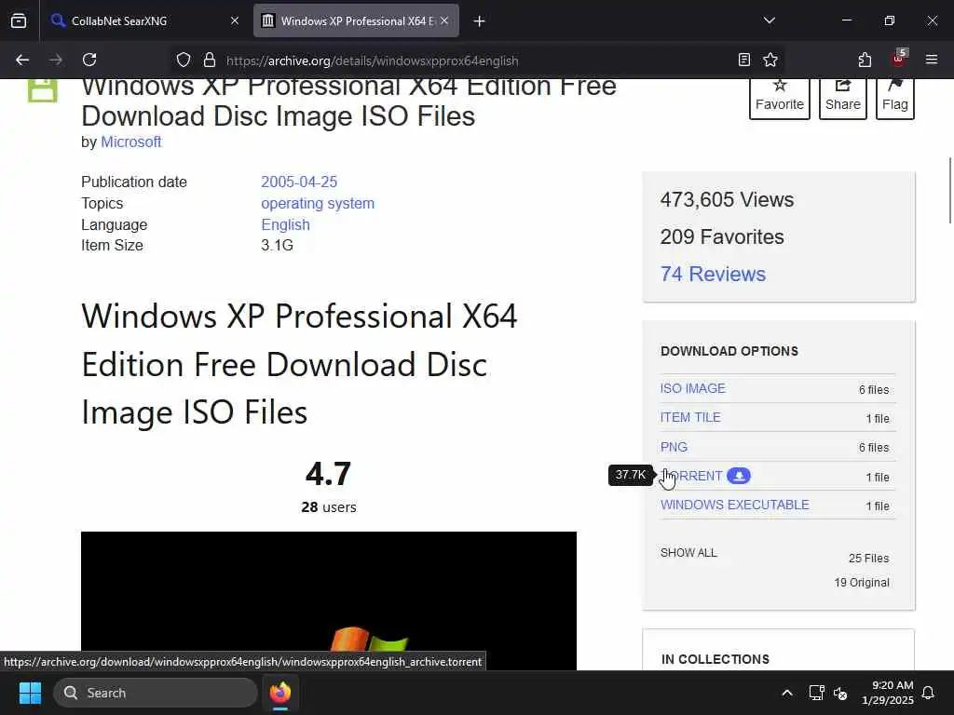This screenshot has width=954, height=715.
Task: Click the taskbar Search box
Action: coord(156,693)
